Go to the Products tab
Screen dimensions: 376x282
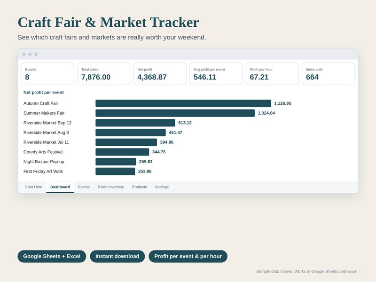click(x=139, y=187)
